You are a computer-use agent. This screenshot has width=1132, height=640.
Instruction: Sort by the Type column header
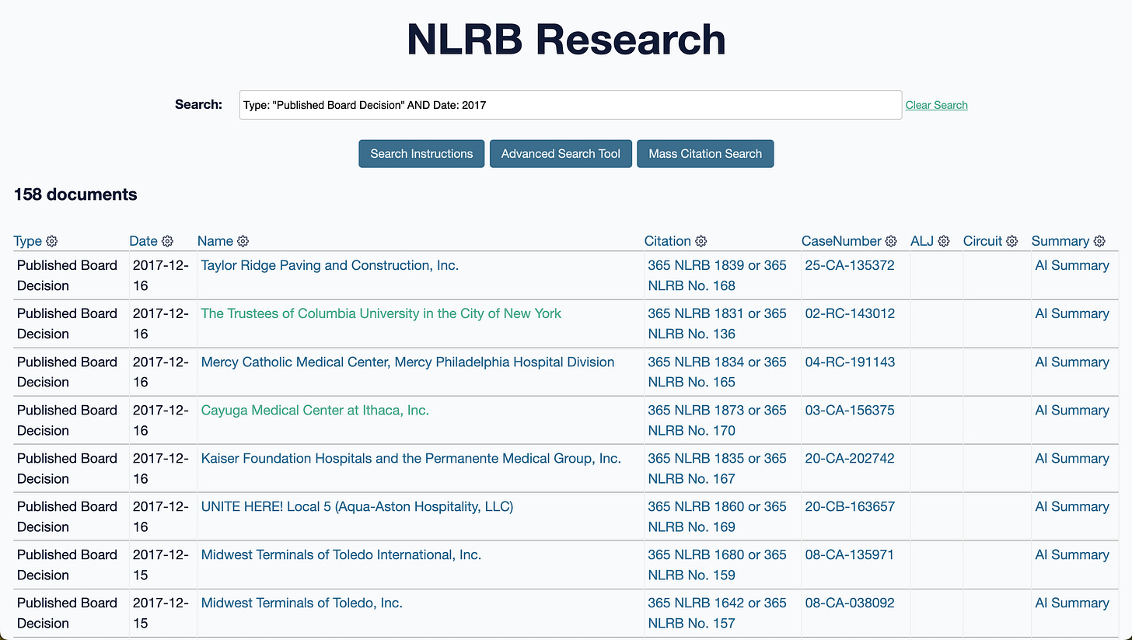pos(28,241)
